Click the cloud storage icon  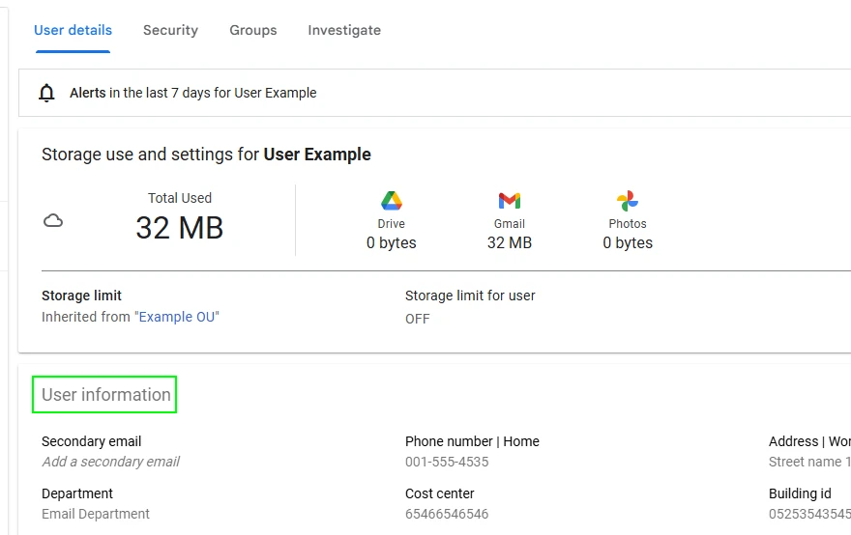54,221
